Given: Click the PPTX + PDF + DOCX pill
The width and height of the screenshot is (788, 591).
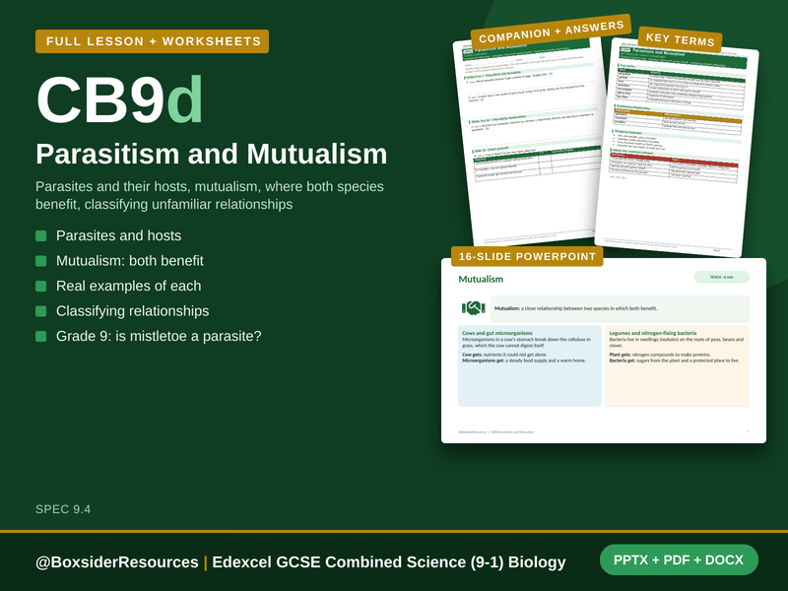Looking at the screenshot, I should (x=679, y=559).
